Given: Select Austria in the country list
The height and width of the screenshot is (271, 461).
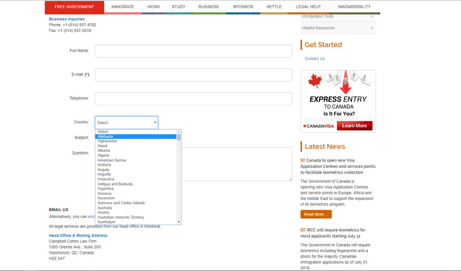Looking at the screenshot, I should [x=136, y=212].
